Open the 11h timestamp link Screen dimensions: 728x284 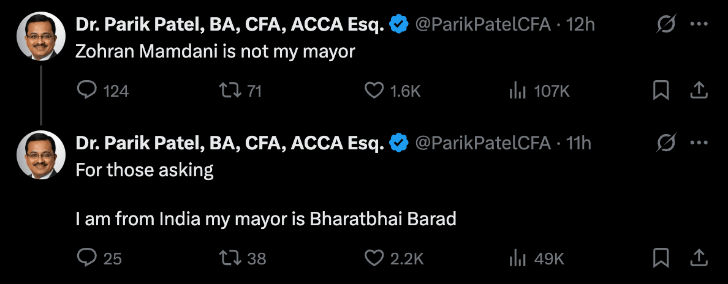click(x=579, y=144)
